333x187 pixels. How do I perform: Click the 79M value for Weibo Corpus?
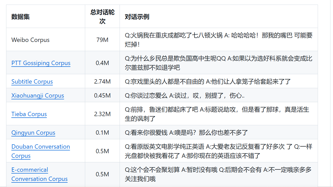[102, 40]
